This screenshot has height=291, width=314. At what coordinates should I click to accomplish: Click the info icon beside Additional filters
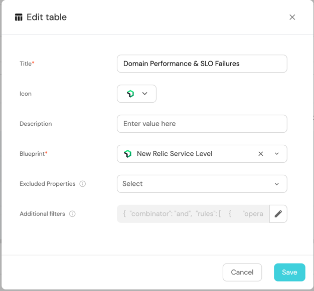click(72, 214)
